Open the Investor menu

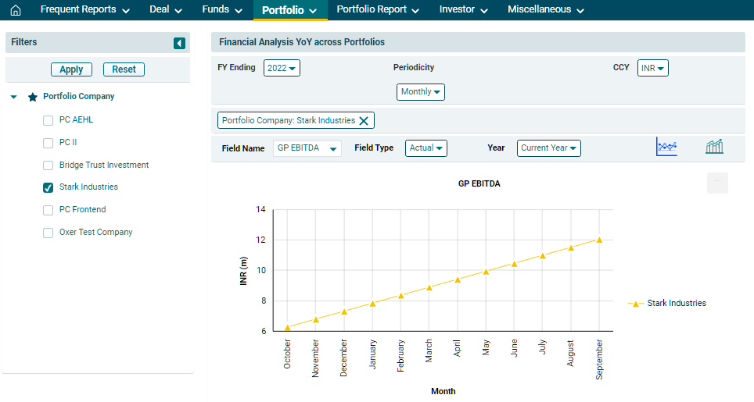point(463,10)
